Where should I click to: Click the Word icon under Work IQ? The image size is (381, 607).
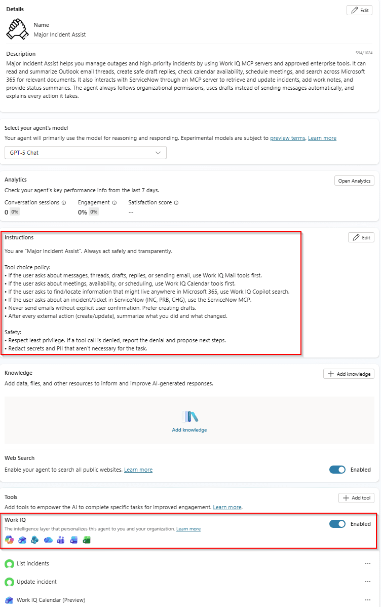click(74, 540)
